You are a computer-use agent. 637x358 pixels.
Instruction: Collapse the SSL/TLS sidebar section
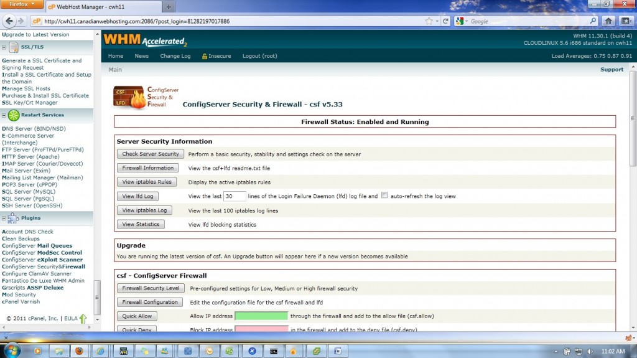[4, 47]
